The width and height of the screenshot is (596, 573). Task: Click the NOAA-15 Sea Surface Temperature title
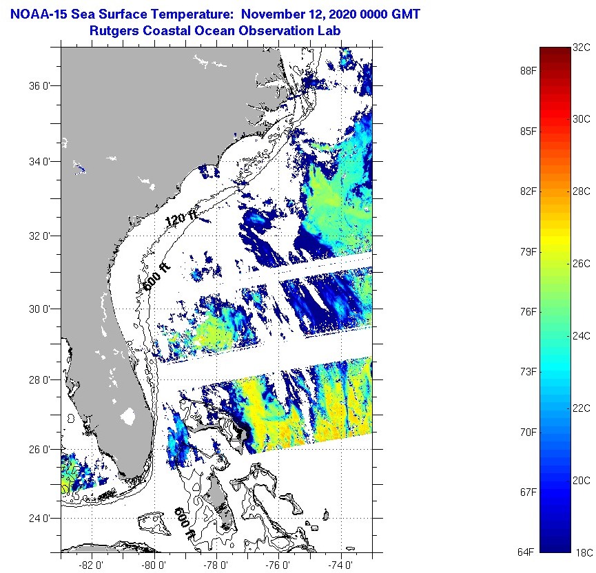point(215,14)
